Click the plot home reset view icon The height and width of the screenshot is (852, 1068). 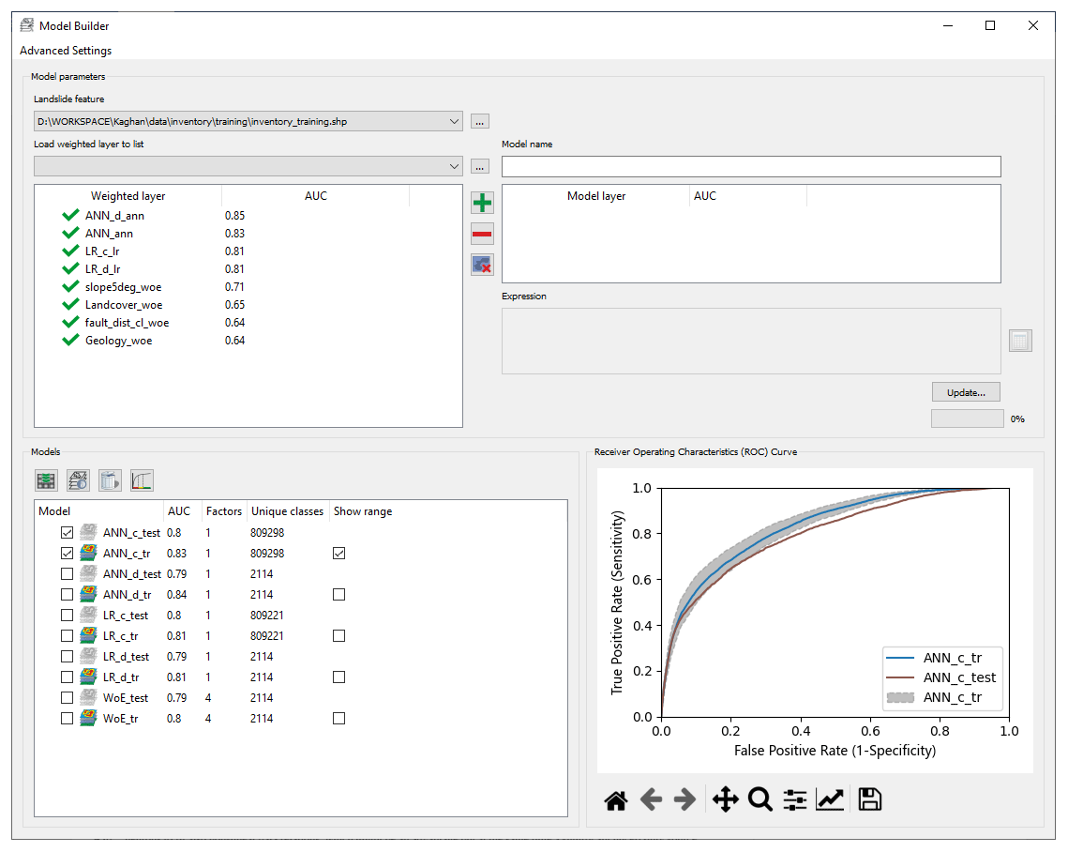(615, 800)
